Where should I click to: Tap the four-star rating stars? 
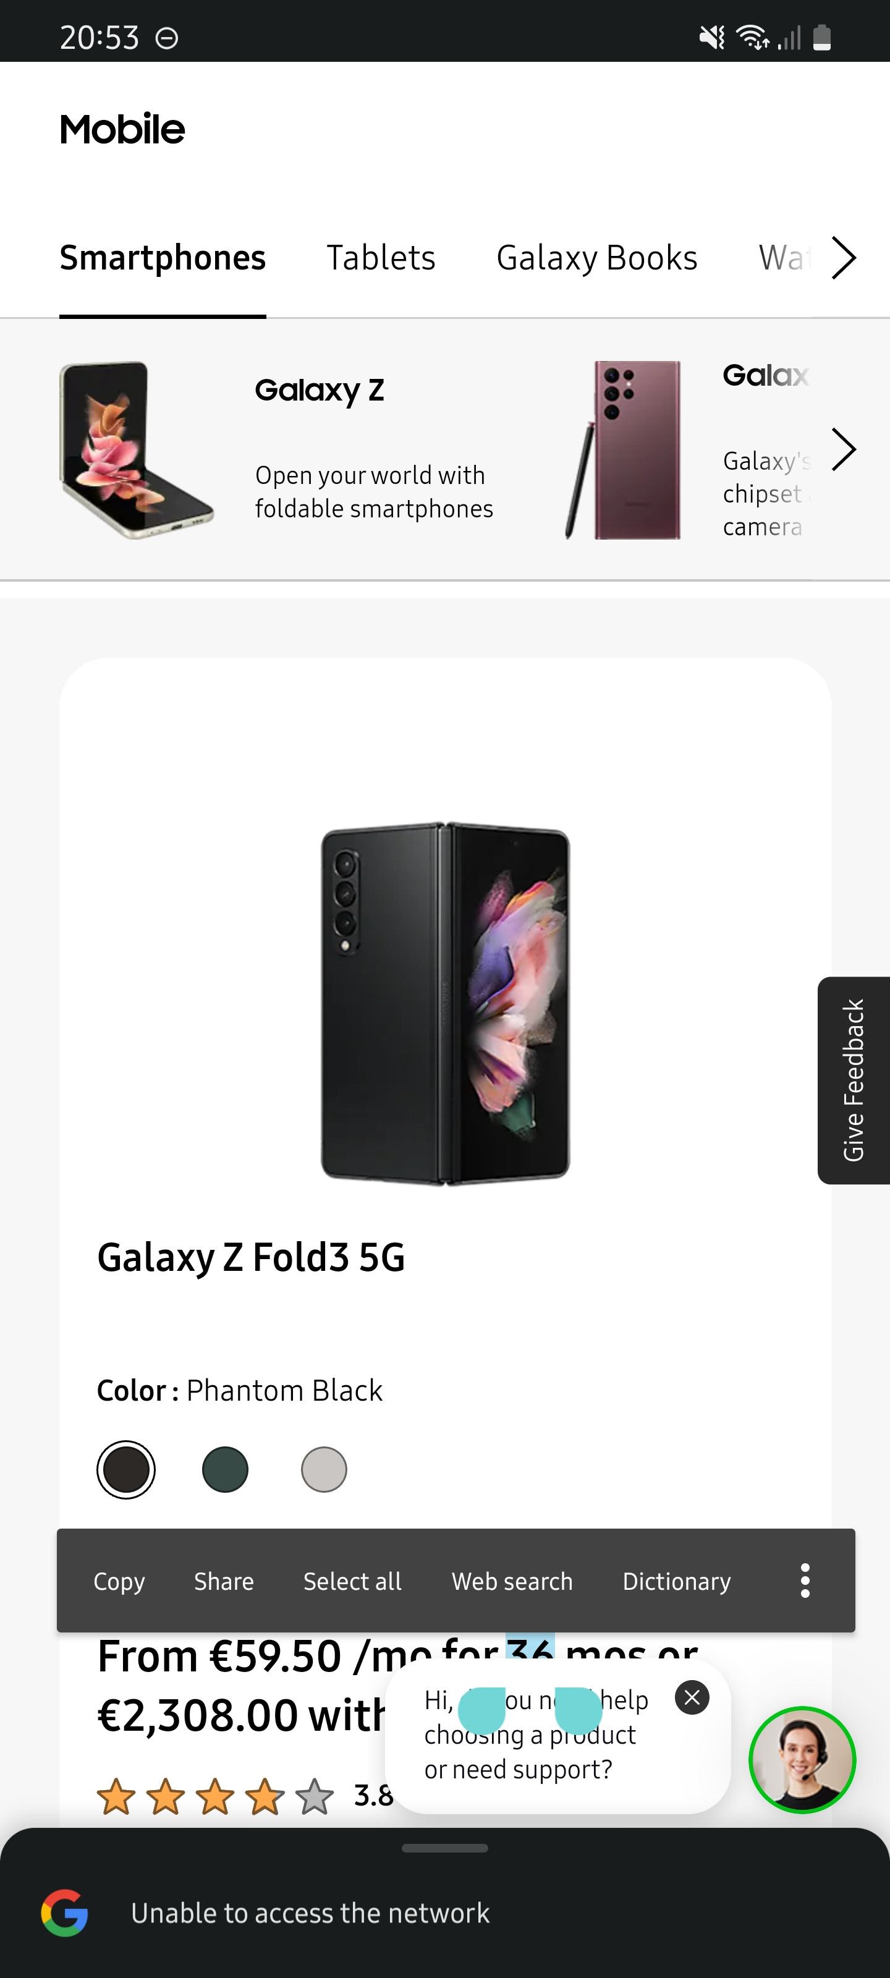tap(215, 1797)
